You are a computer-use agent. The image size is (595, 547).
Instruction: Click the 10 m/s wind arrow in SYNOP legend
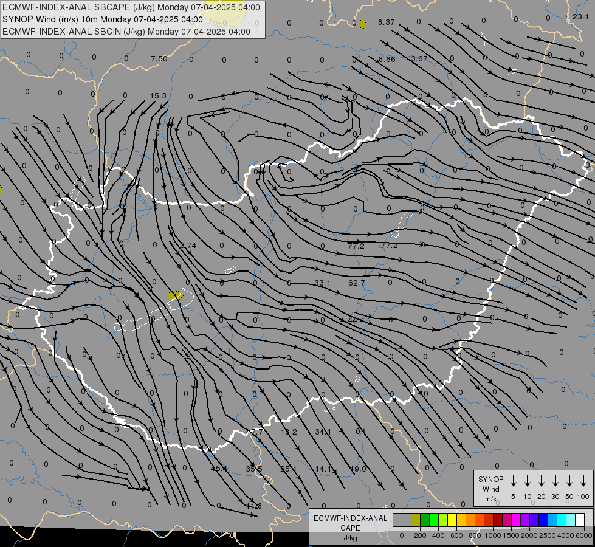[527, 480]
